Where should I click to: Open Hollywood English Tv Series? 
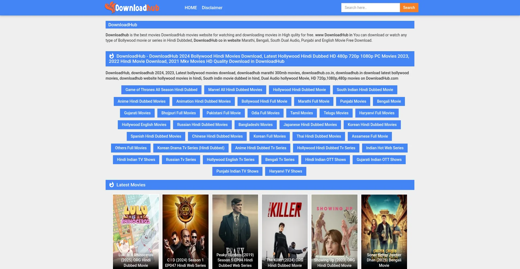coord(230,160)
